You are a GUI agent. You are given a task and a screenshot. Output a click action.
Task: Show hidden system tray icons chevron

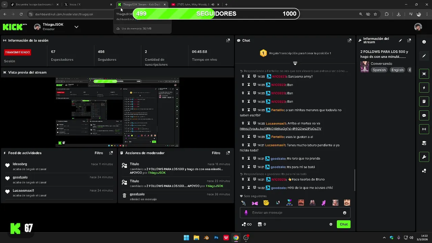[x=384, y=238]
